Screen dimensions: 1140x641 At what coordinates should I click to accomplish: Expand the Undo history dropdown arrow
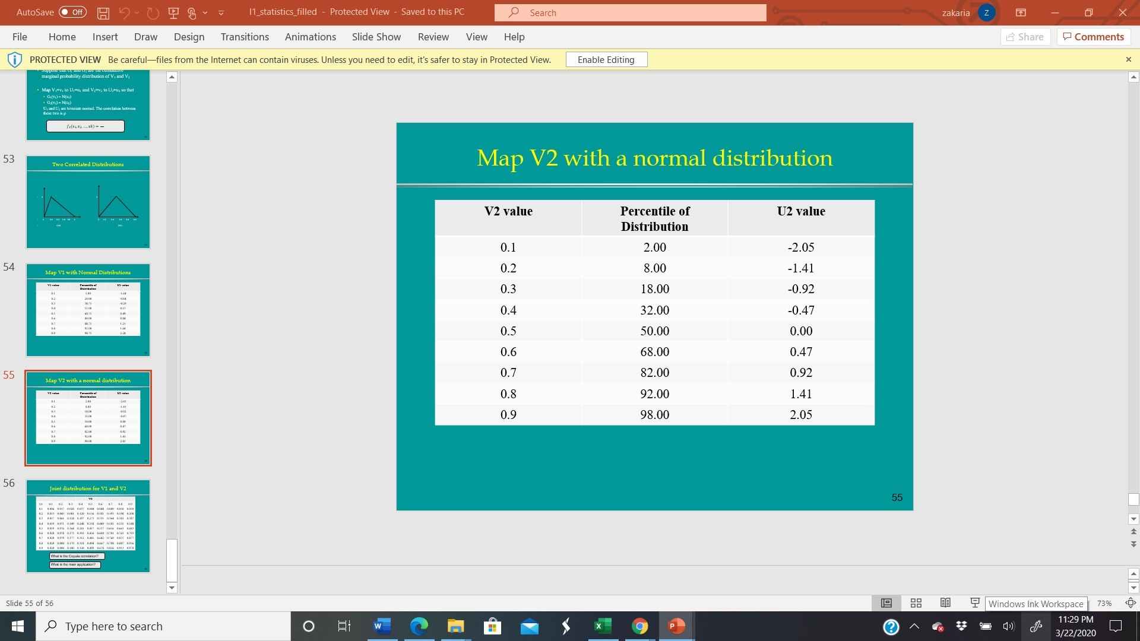coord(137,12)
